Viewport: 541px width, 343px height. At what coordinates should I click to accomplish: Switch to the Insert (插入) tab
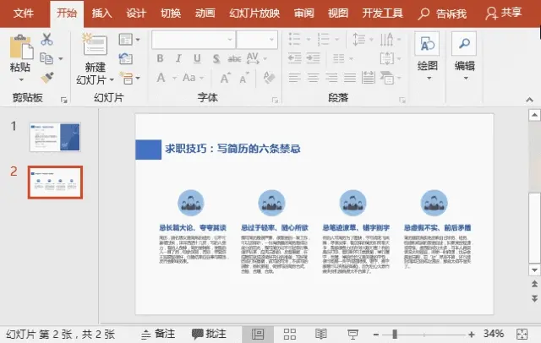[101, 14]
